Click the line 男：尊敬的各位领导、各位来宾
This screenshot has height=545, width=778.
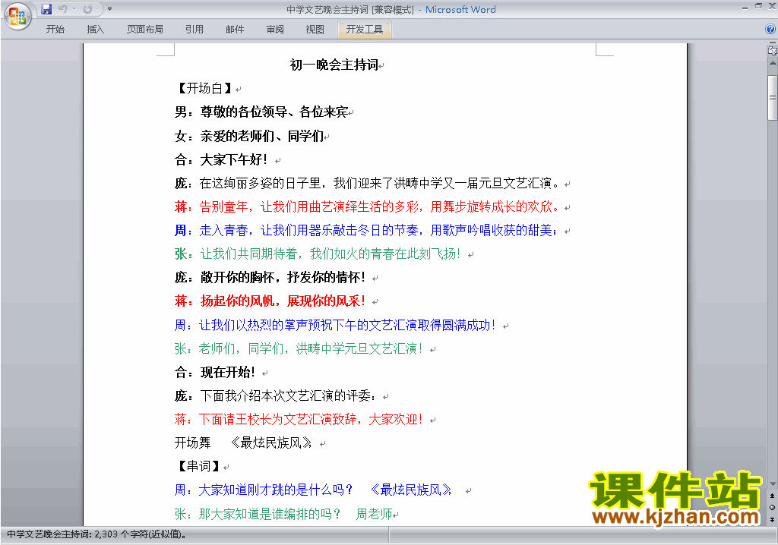click(x=261, y=112)
